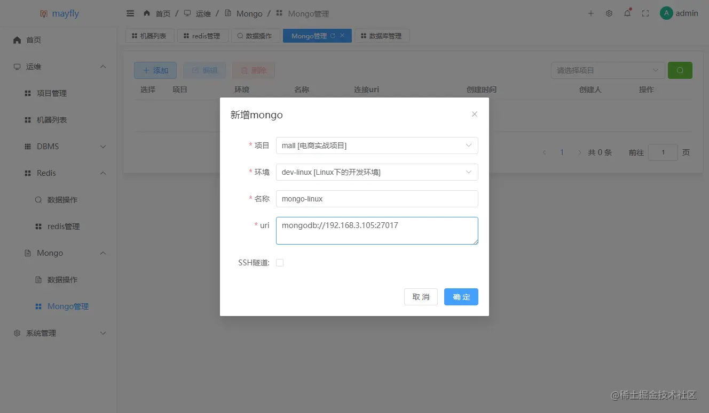709x413 pixels.
Task: Open redis管理 in the sidebar
Action: pyautogui.click(x=64, y=226)
